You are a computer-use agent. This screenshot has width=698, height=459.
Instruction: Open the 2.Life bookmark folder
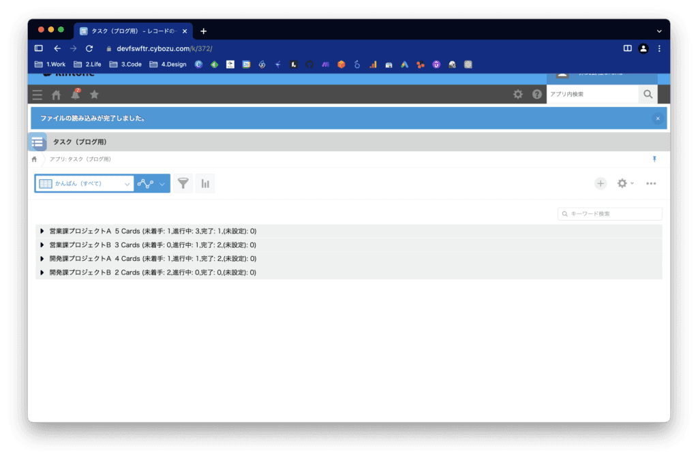tap(87, 65)
